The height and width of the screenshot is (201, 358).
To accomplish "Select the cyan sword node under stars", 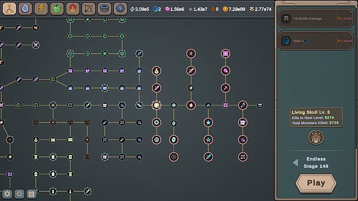I will (208, 157).
